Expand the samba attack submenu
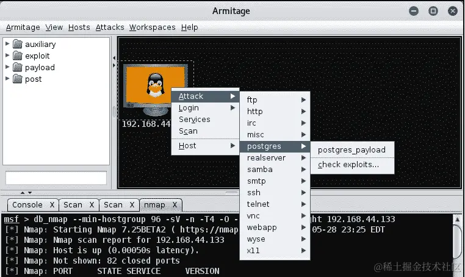Image resolution: width=465 pixels, height=277 pixels. pyautogui.click(x=275, y=170)
